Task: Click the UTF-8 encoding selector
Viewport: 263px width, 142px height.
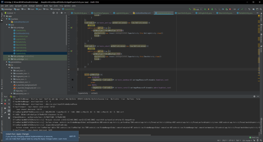Action: coord(231,141)
